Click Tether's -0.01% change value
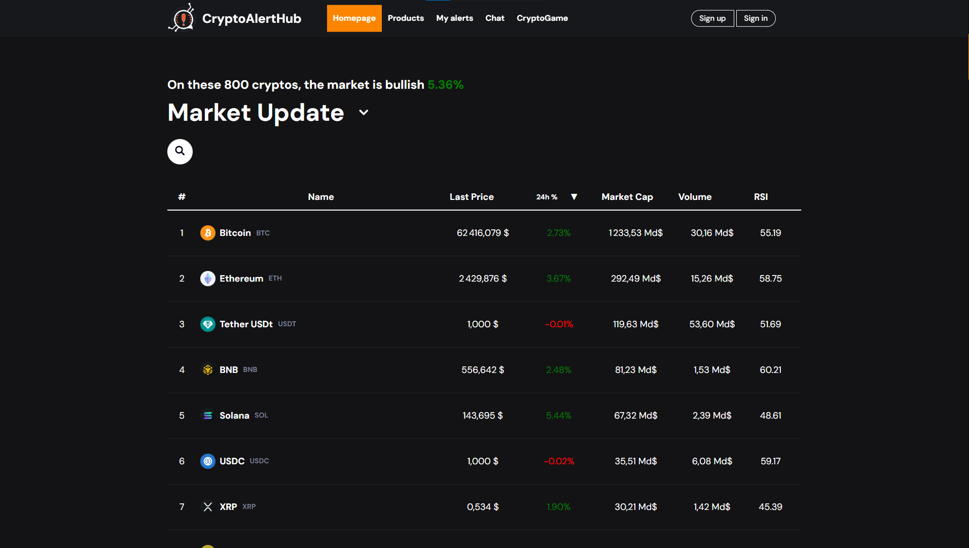This screenshot has height=548, width=969. click(x=559, y=324)
